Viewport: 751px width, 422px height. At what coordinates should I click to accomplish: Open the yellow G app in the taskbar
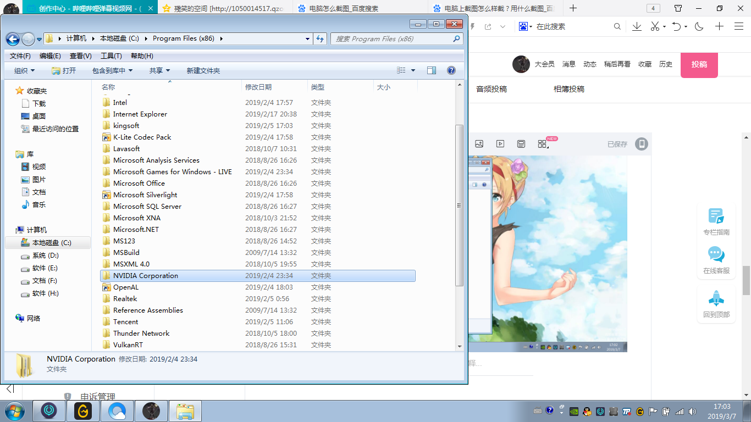pyautogui.click(x=84, y=411)
